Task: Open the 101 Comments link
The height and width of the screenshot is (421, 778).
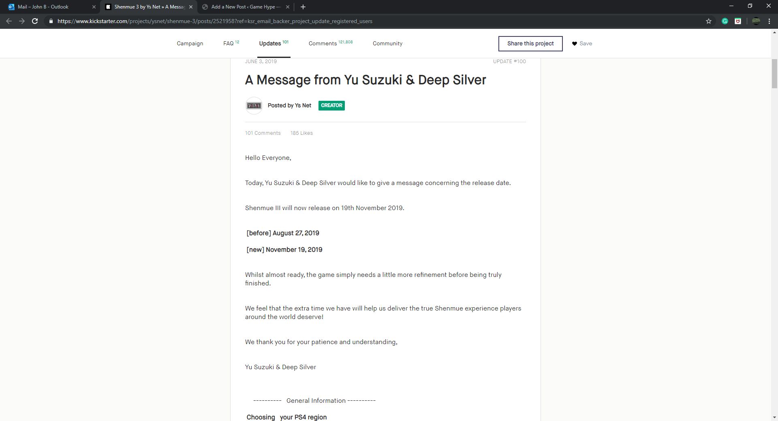Action: pyautogui.click(x=263, y=133)
